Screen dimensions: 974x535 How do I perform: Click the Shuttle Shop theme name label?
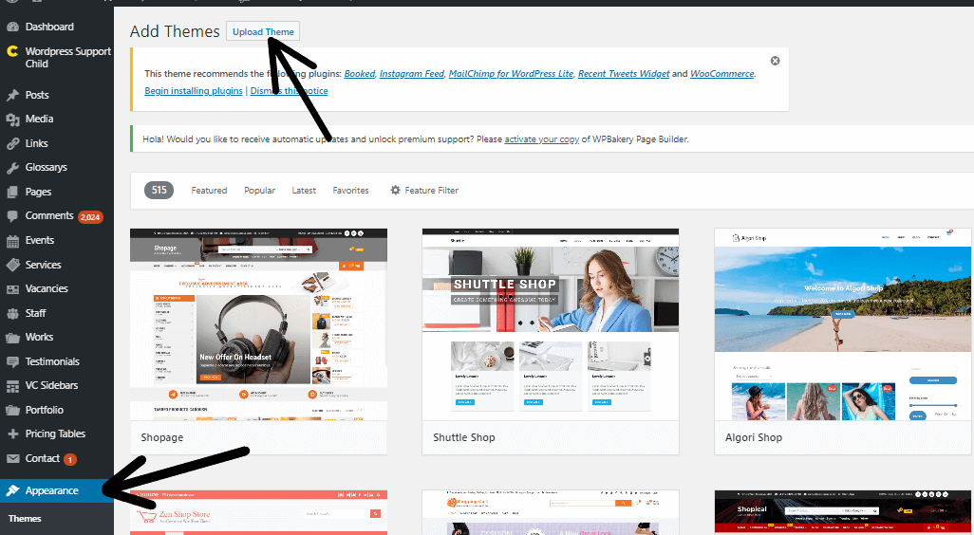point(464,437)
